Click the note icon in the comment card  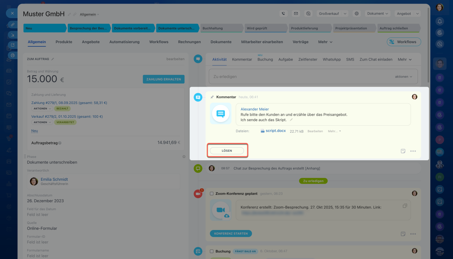pyautogui.click(x=403, y=151)
